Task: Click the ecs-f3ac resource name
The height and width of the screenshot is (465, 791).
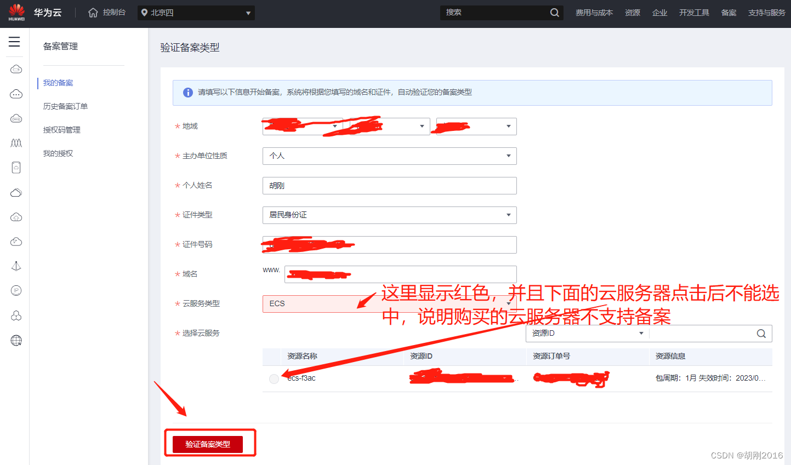Action: 301,378
